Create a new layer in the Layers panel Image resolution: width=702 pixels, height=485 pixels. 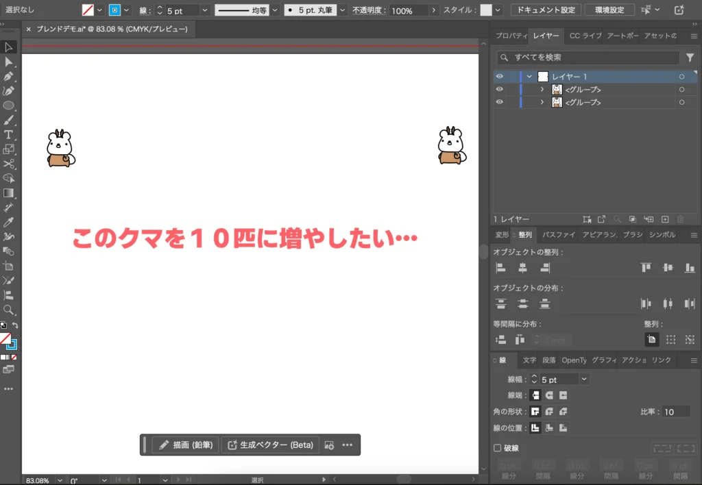coord(664,219)
